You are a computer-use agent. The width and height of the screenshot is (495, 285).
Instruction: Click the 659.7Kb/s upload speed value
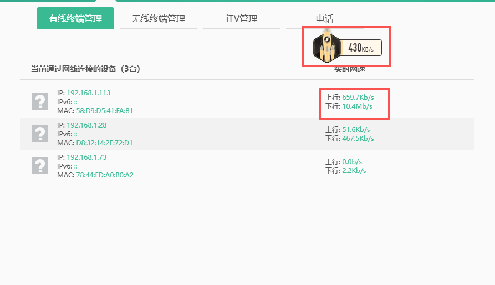click(x=358, y=98)
